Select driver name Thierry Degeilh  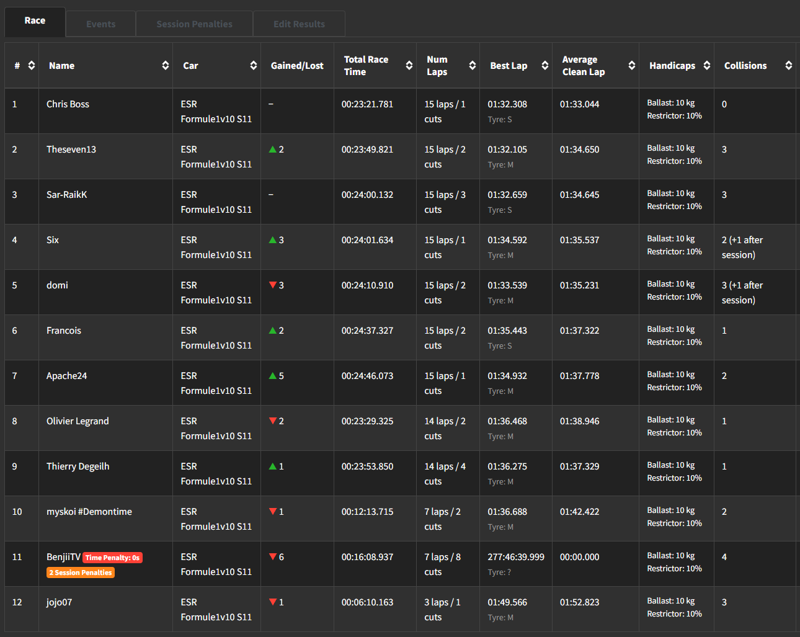point(78,466)
